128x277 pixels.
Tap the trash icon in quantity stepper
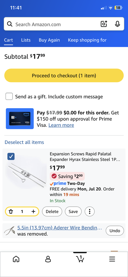(x=11, y=212)
